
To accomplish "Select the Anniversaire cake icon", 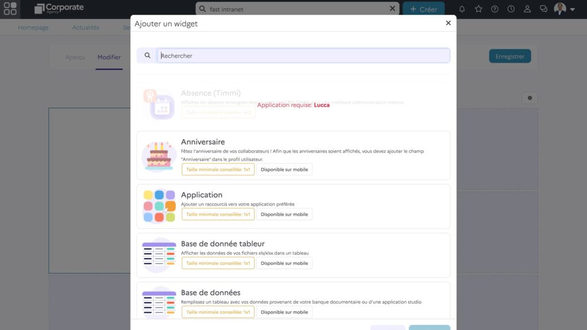I will (159, 156).
